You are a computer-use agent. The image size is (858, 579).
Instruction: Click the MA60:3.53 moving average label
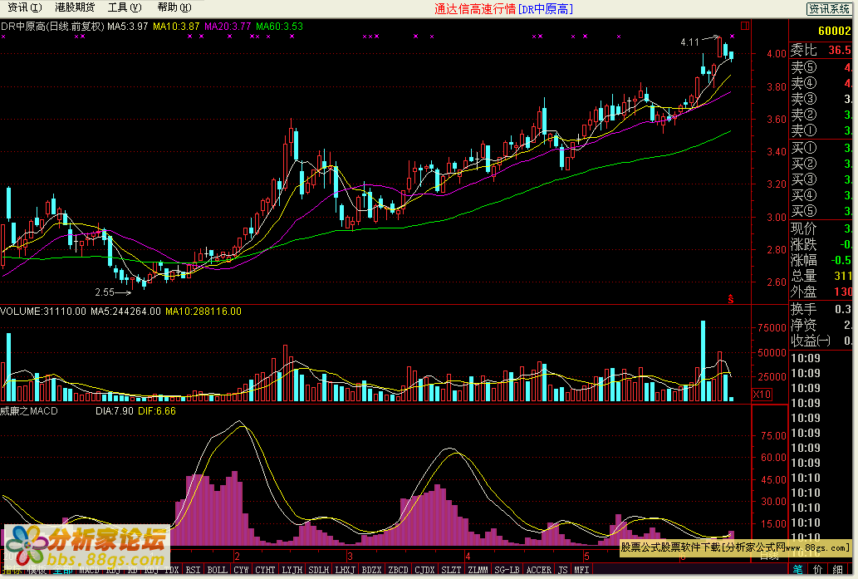click(x=279, y=27)
